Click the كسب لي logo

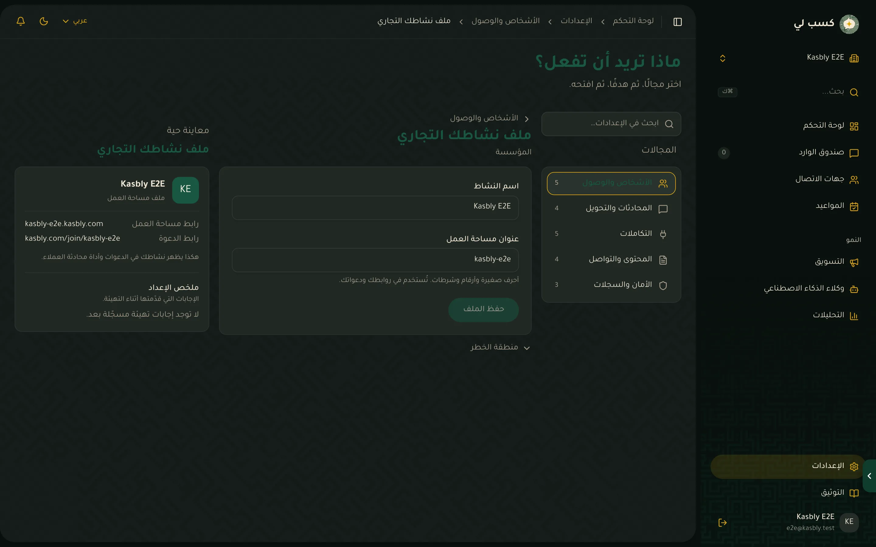click(826, 24)
